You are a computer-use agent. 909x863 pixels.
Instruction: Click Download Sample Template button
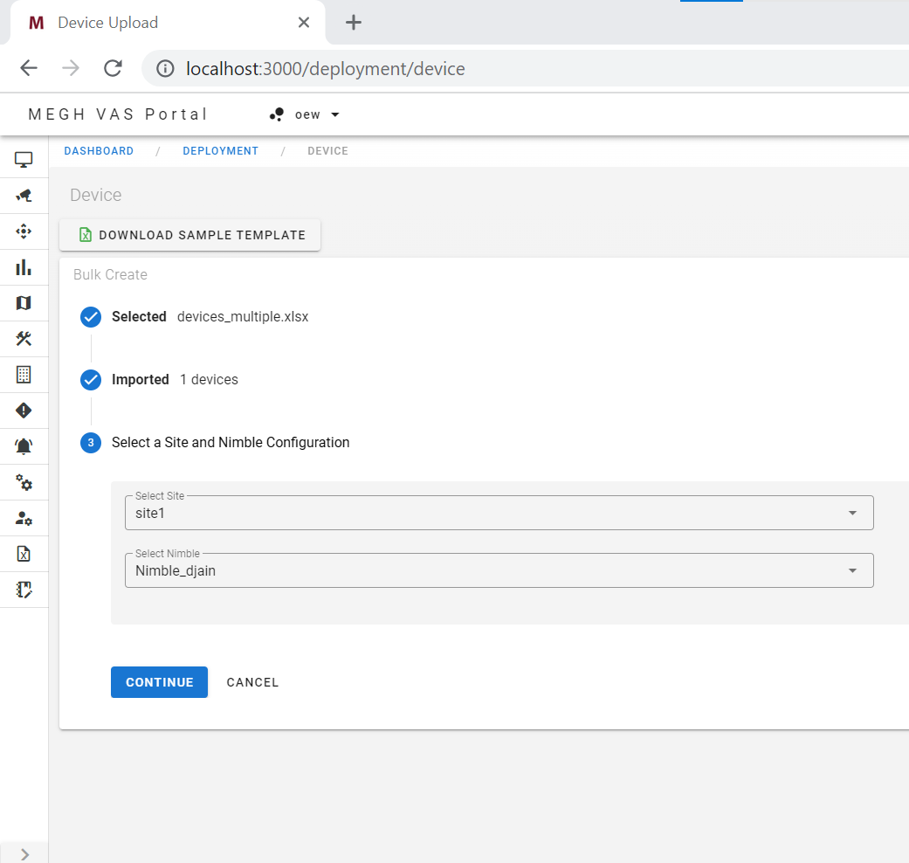tap(190, 235)
